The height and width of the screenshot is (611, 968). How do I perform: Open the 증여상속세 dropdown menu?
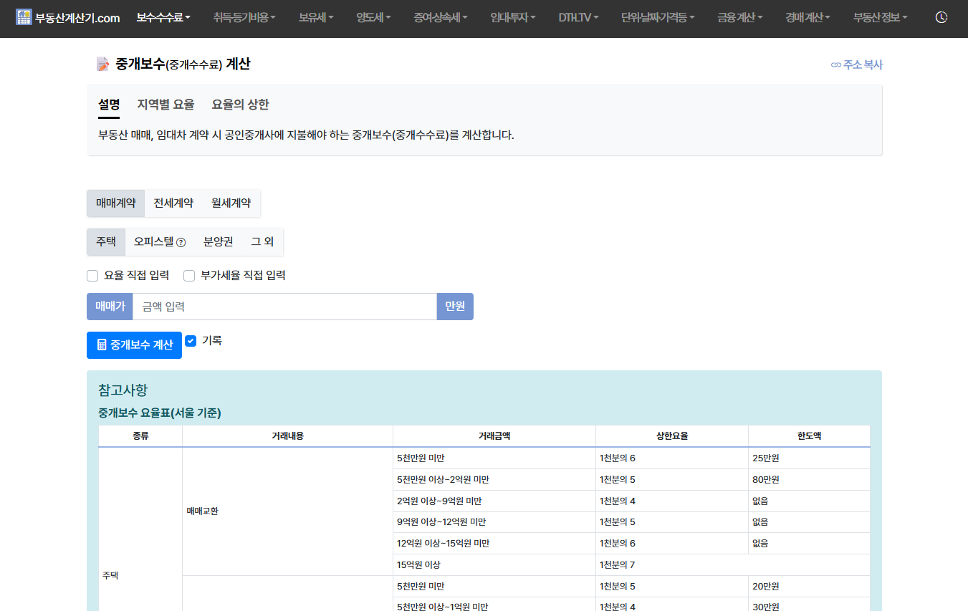point(440,19)
